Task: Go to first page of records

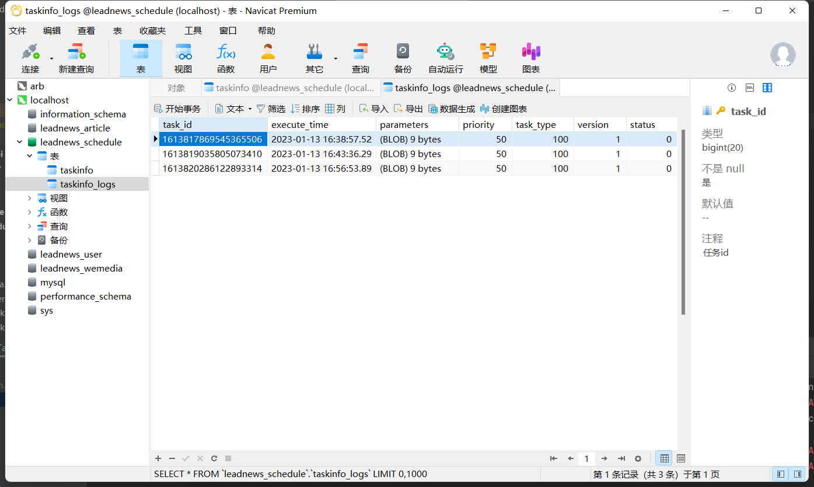Action: coord(554,458)
